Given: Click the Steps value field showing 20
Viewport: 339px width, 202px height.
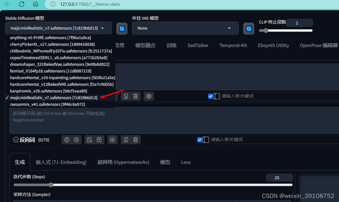Looking at the screenshot, I should 279,178.
